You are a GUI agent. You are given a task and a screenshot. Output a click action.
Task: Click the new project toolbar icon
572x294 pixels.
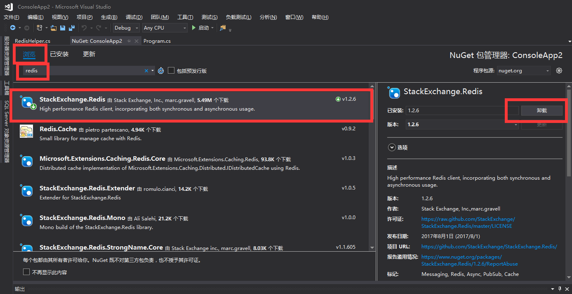pos(39,28)
